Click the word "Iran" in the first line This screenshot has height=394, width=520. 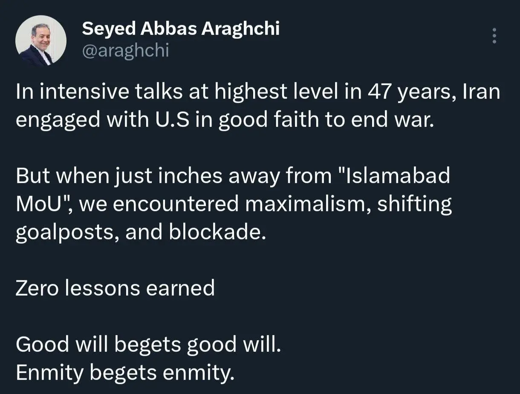tap(481, 92)
